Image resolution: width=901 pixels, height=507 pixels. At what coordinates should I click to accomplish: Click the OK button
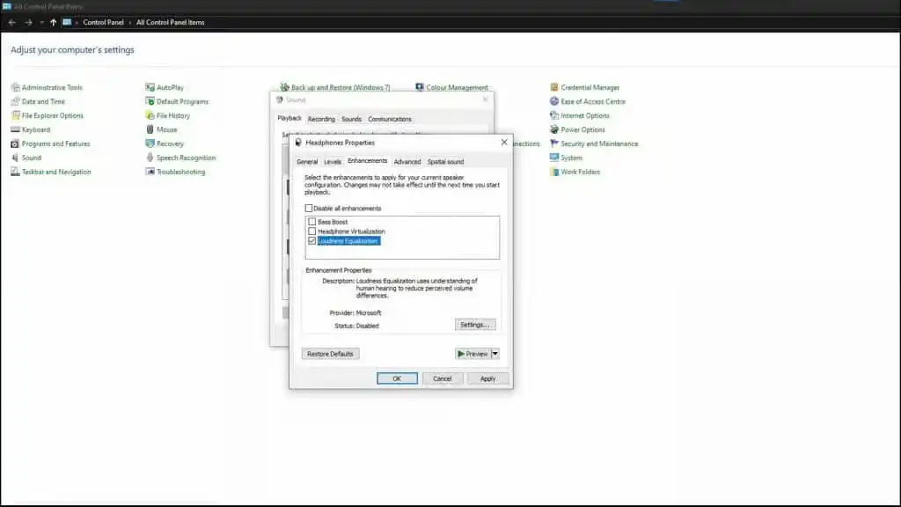point(397,378)
